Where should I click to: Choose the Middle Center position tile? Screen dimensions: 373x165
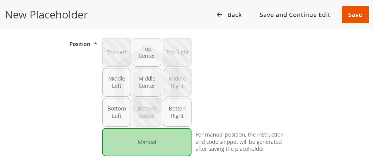click(147, 82)
